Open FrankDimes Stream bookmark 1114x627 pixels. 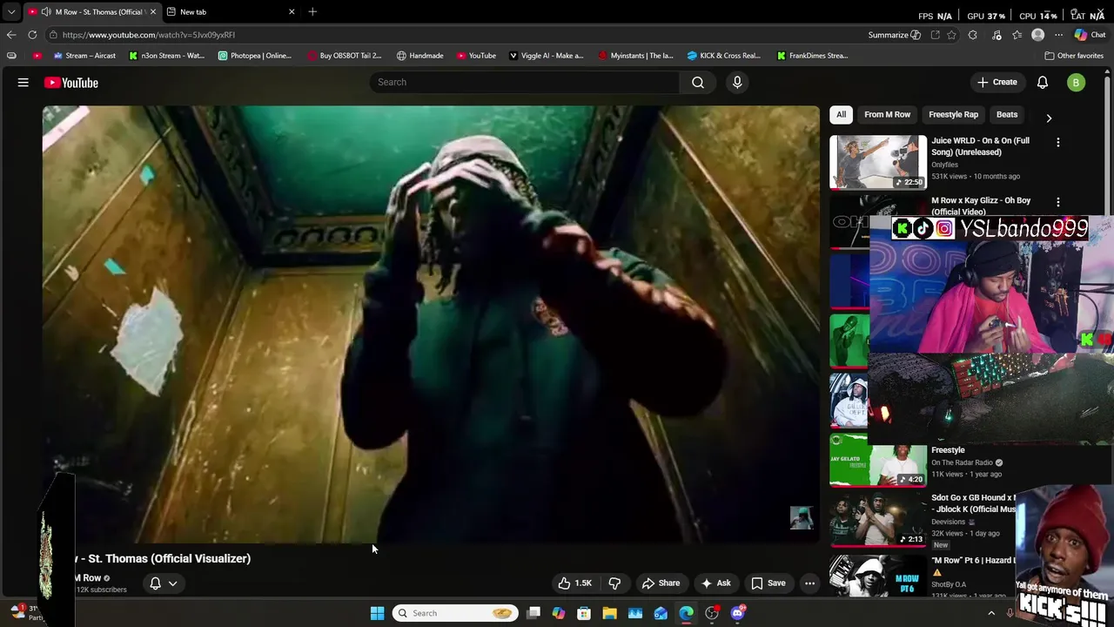(x=813, y=56)
